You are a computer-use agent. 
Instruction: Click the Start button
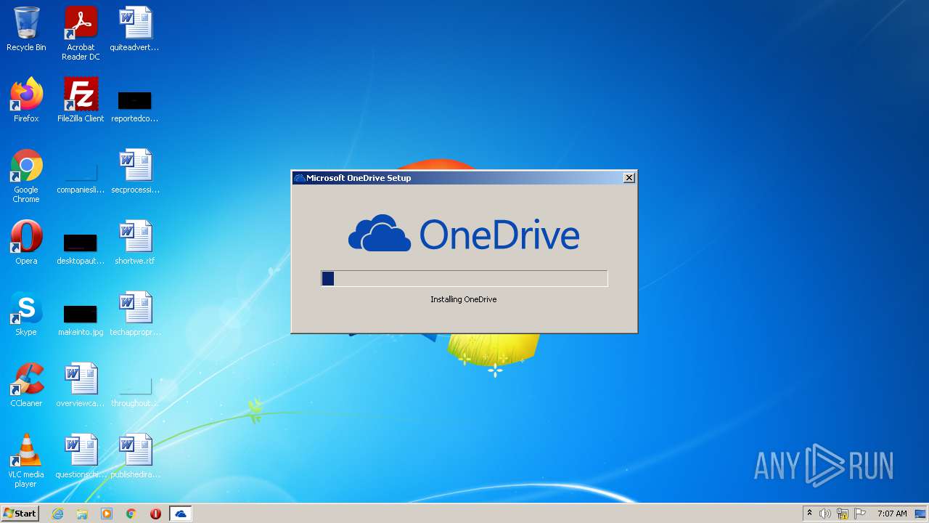(x=20, y=514)
